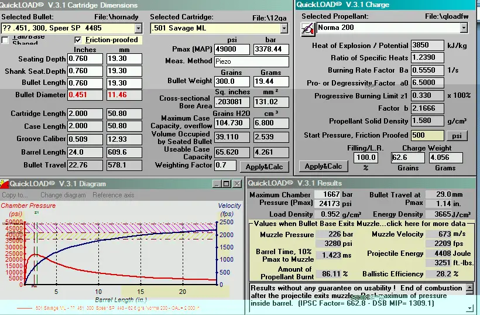Screen dimensions: 480x315
Task: Click Amount of Propellant Burnt '86.11' value
Action: click(x=328, y=273)
